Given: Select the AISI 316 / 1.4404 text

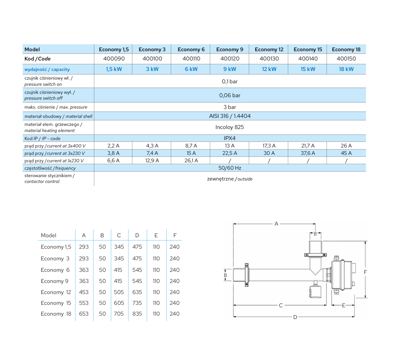Looking at the screenshot, I should tap(230, 116).
